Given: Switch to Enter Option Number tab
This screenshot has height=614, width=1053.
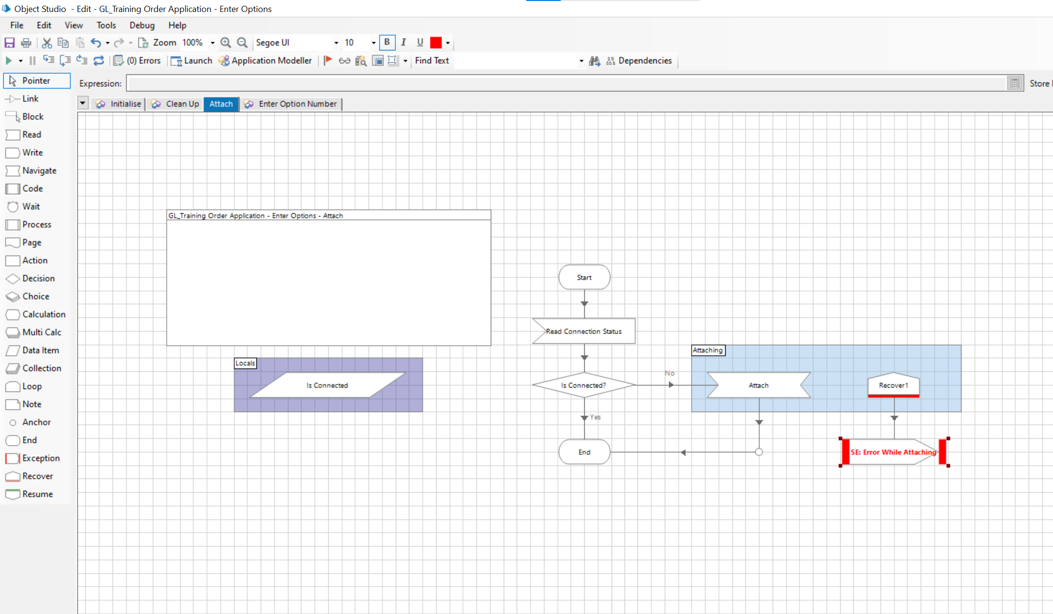Looking at the screenshot, I should (297, 104).
